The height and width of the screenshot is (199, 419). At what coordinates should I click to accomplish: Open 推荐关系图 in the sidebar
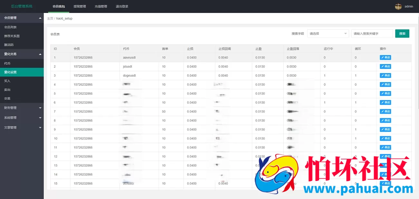click(22, 36)
